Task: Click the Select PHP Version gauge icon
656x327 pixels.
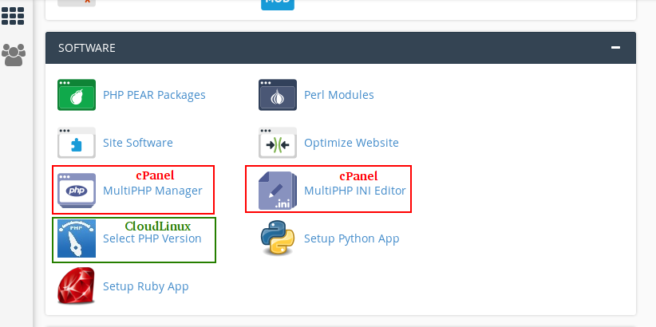Action: [x=77, y=238]
